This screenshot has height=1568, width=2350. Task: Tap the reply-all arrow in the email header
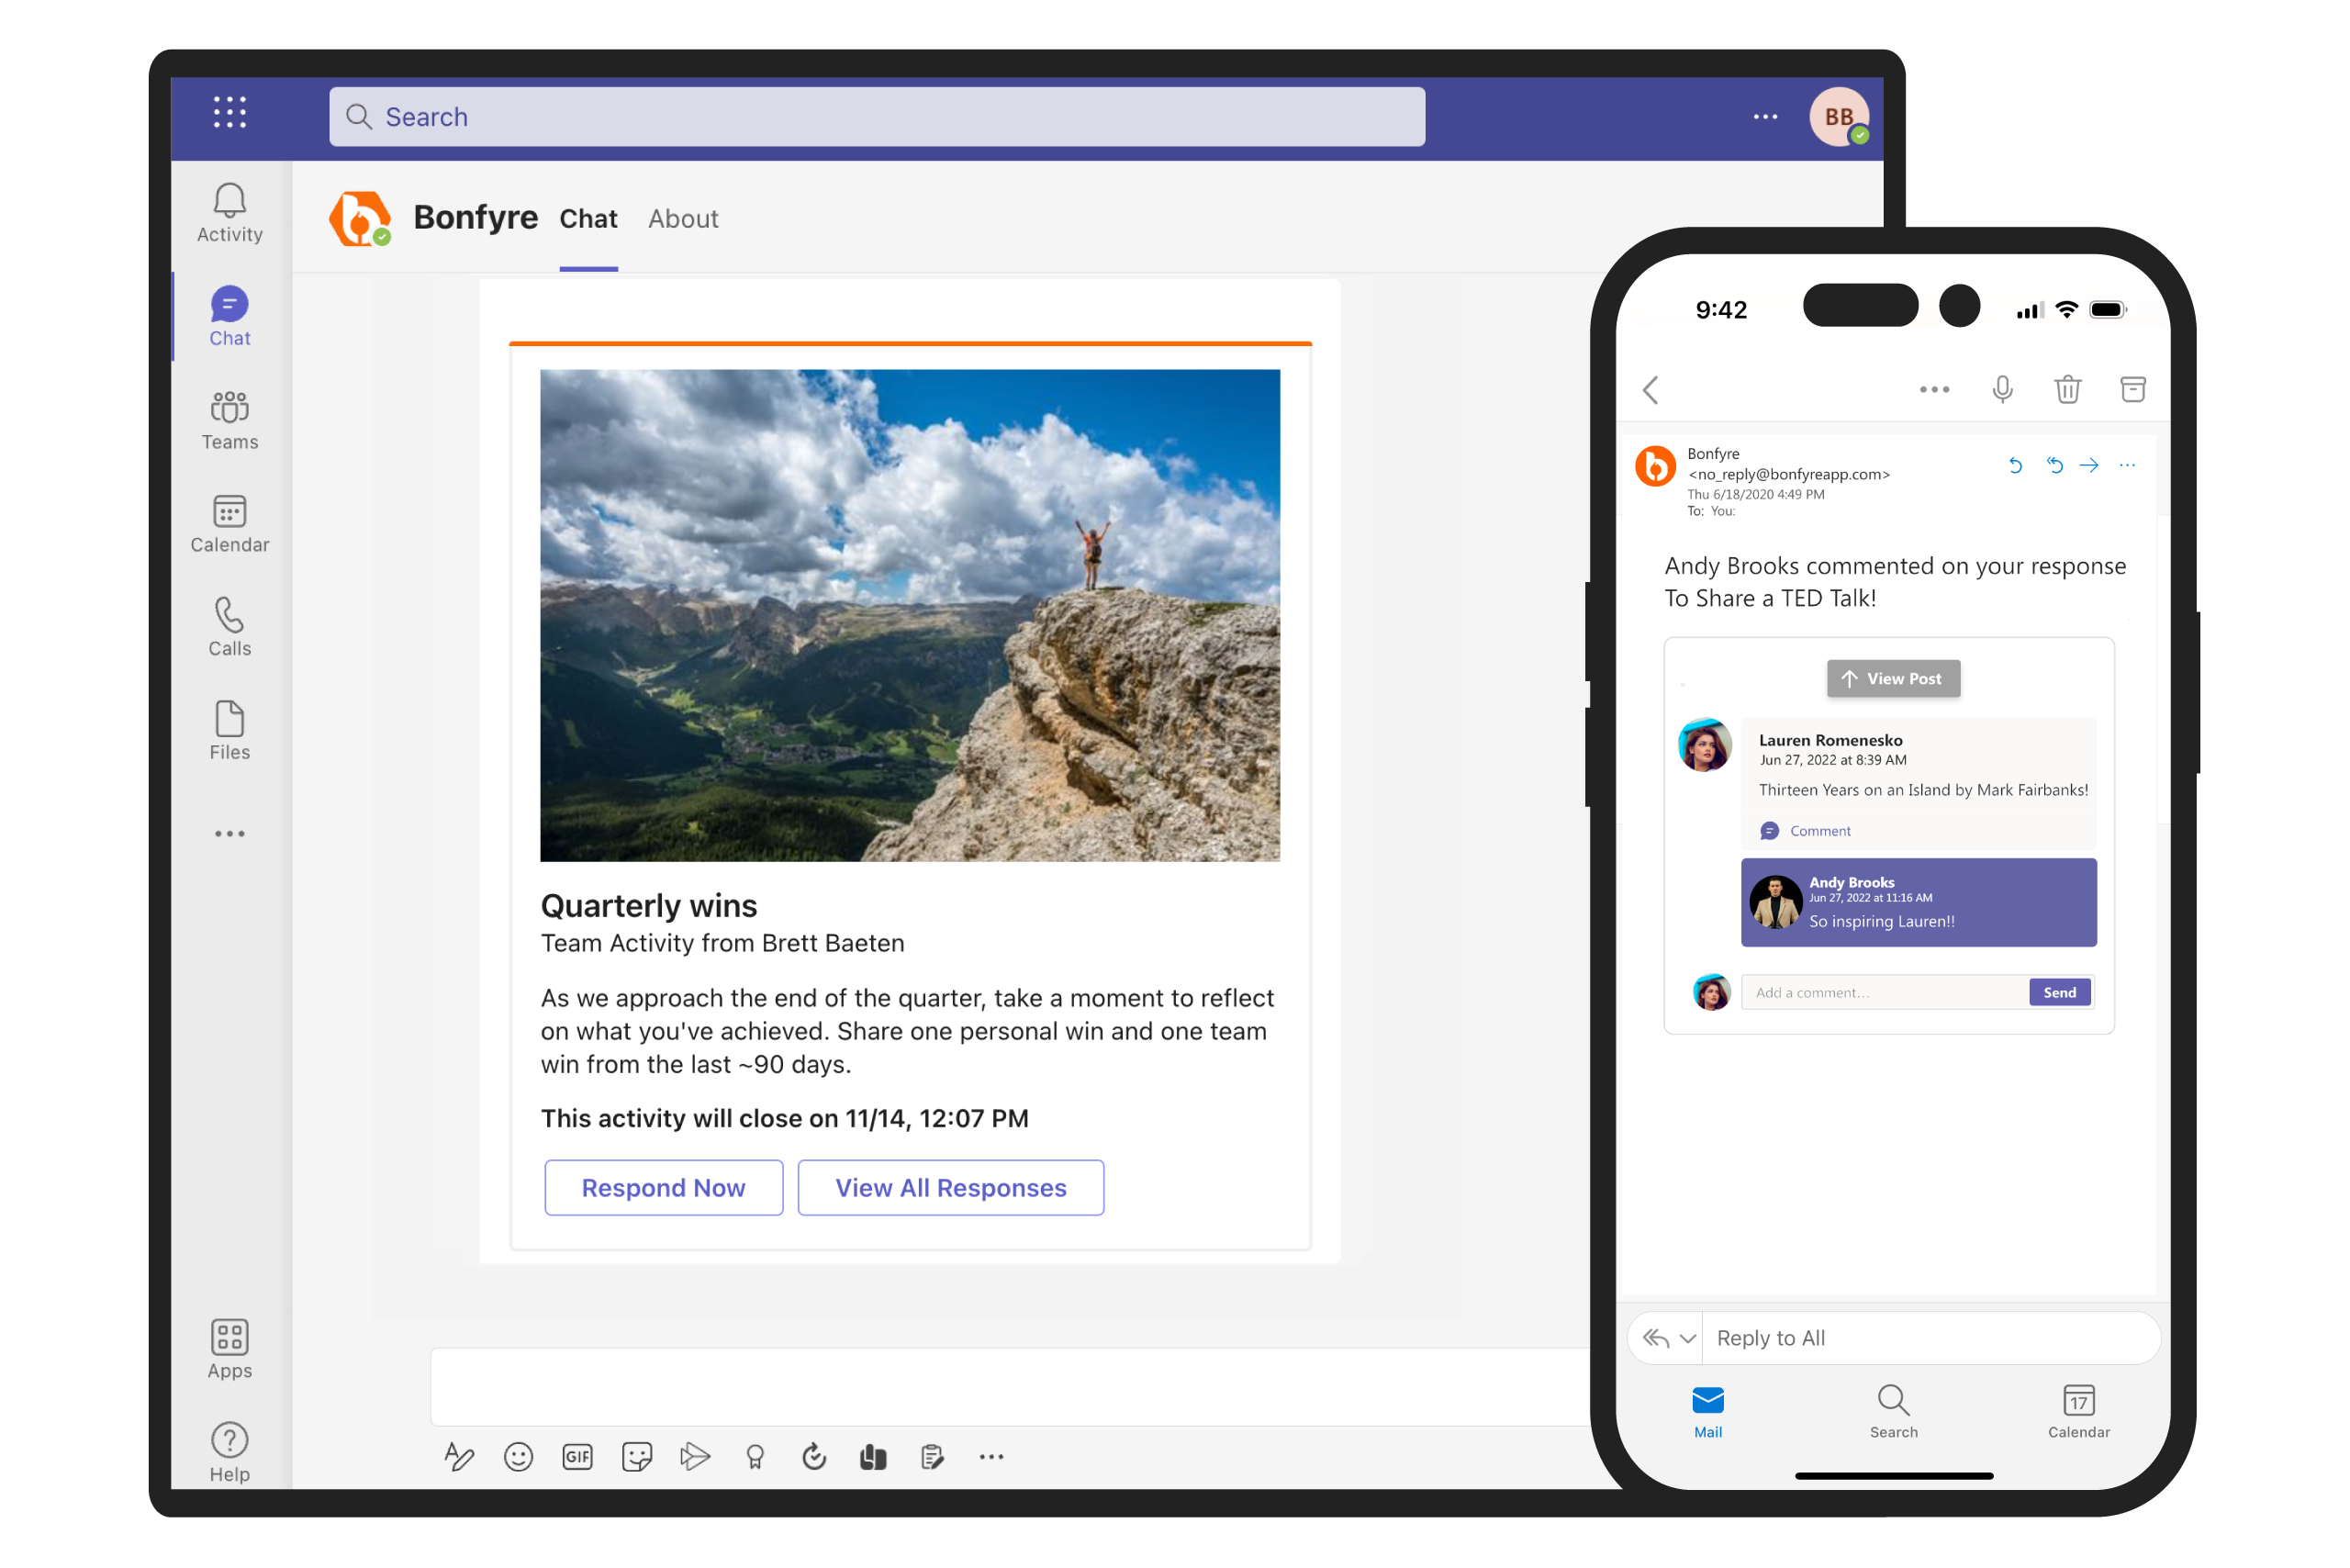pyautogui.click(x=2054, y=465)
